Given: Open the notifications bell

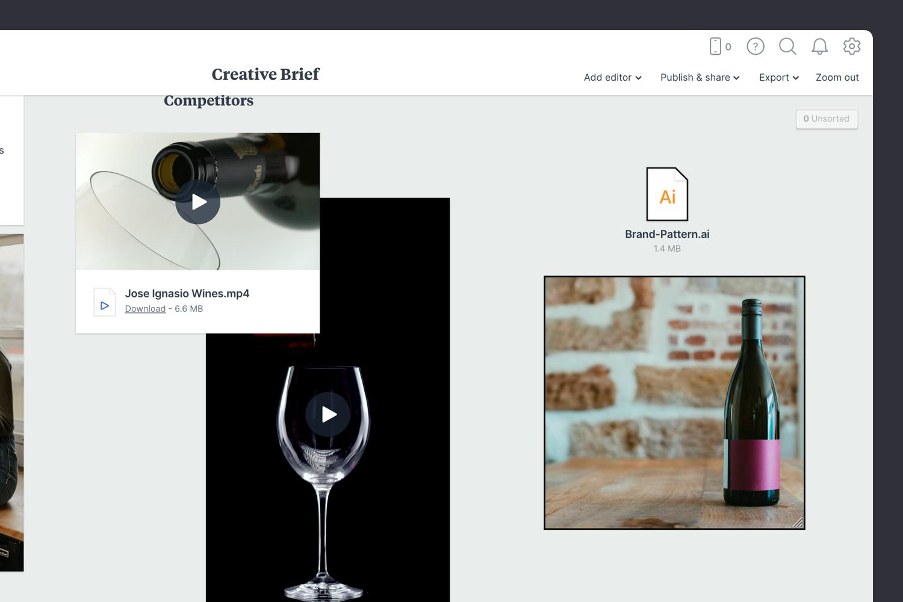Looking at the screenshot, I should [819, 46].
